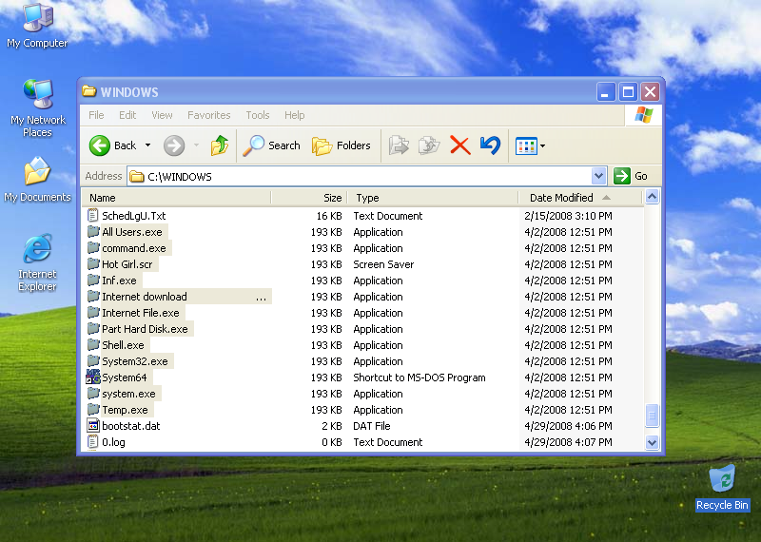Click the "0 KB" size cell
Screen dimensions: 761x542
tap(331, 442)
